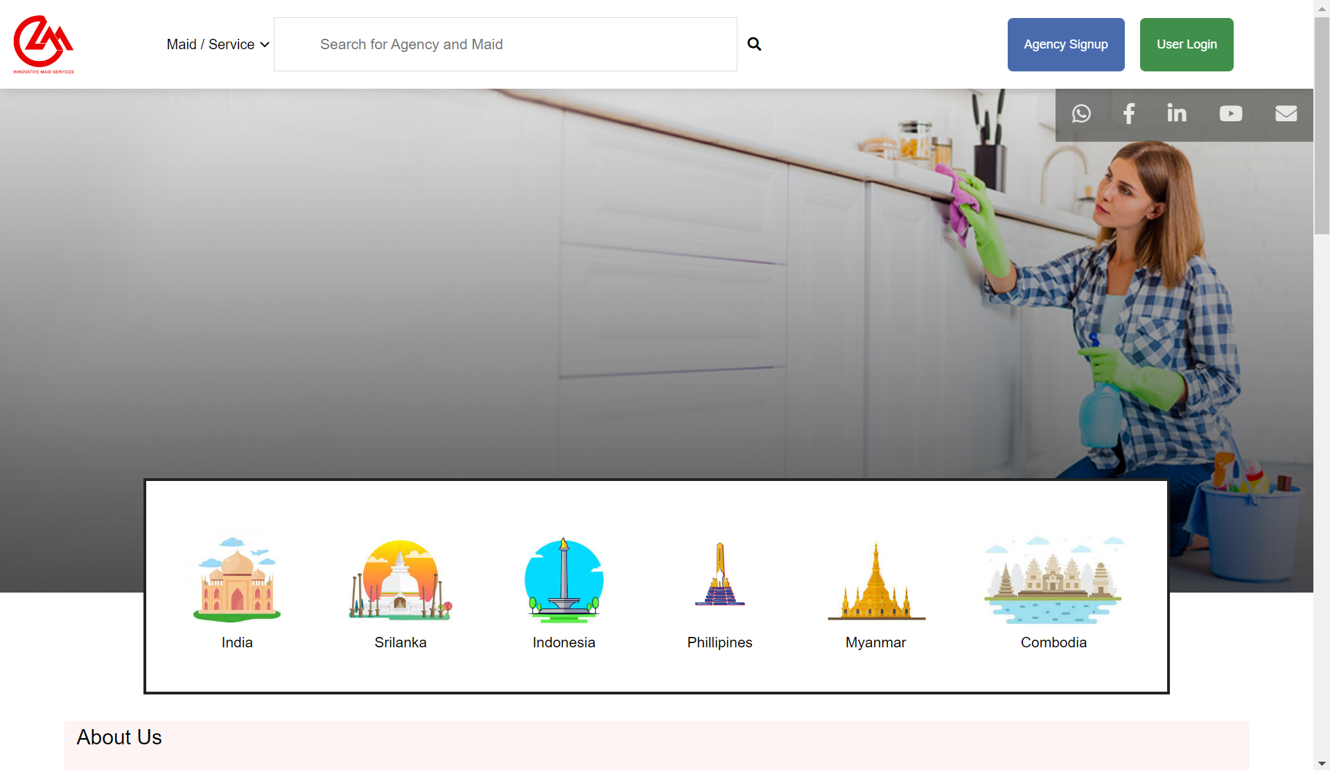Visit the Facebook page icon
This screenshot has height=770, width=1330.
coord(1129,114)
